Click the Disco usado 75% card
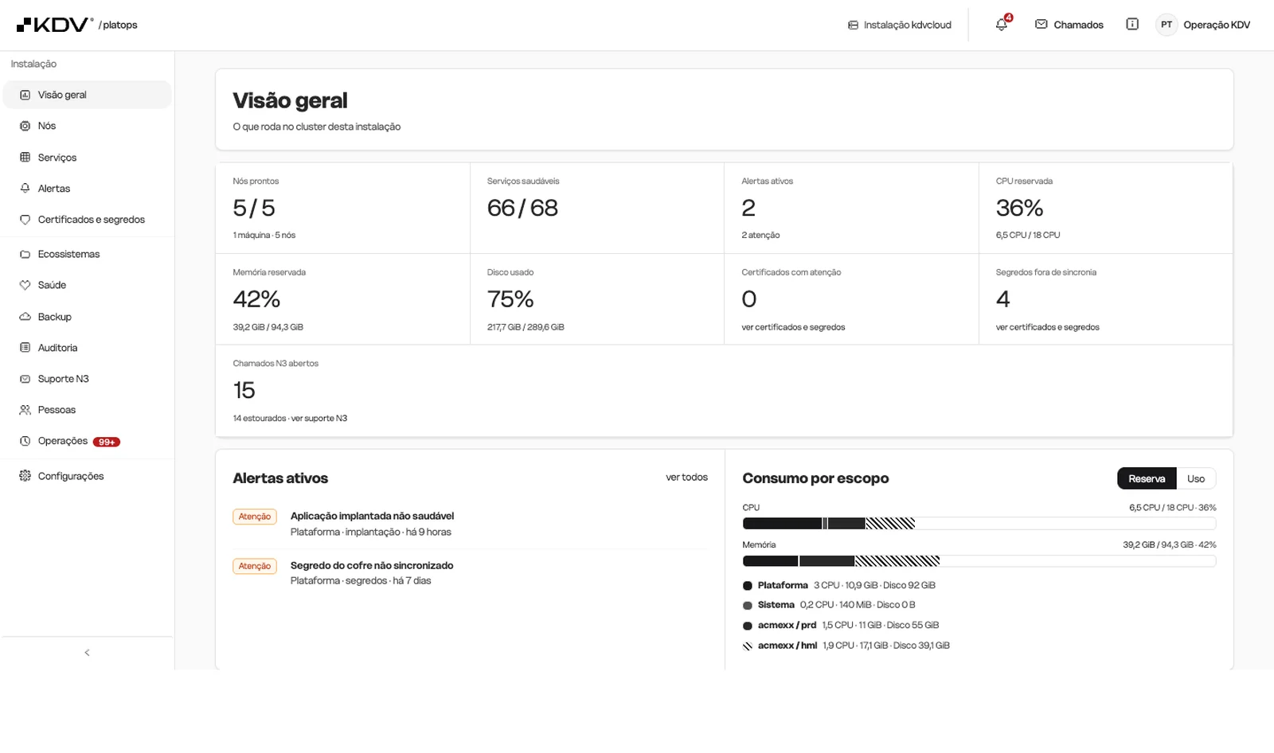This screenshot has width=1274, height=753. (x=597, y=299)
